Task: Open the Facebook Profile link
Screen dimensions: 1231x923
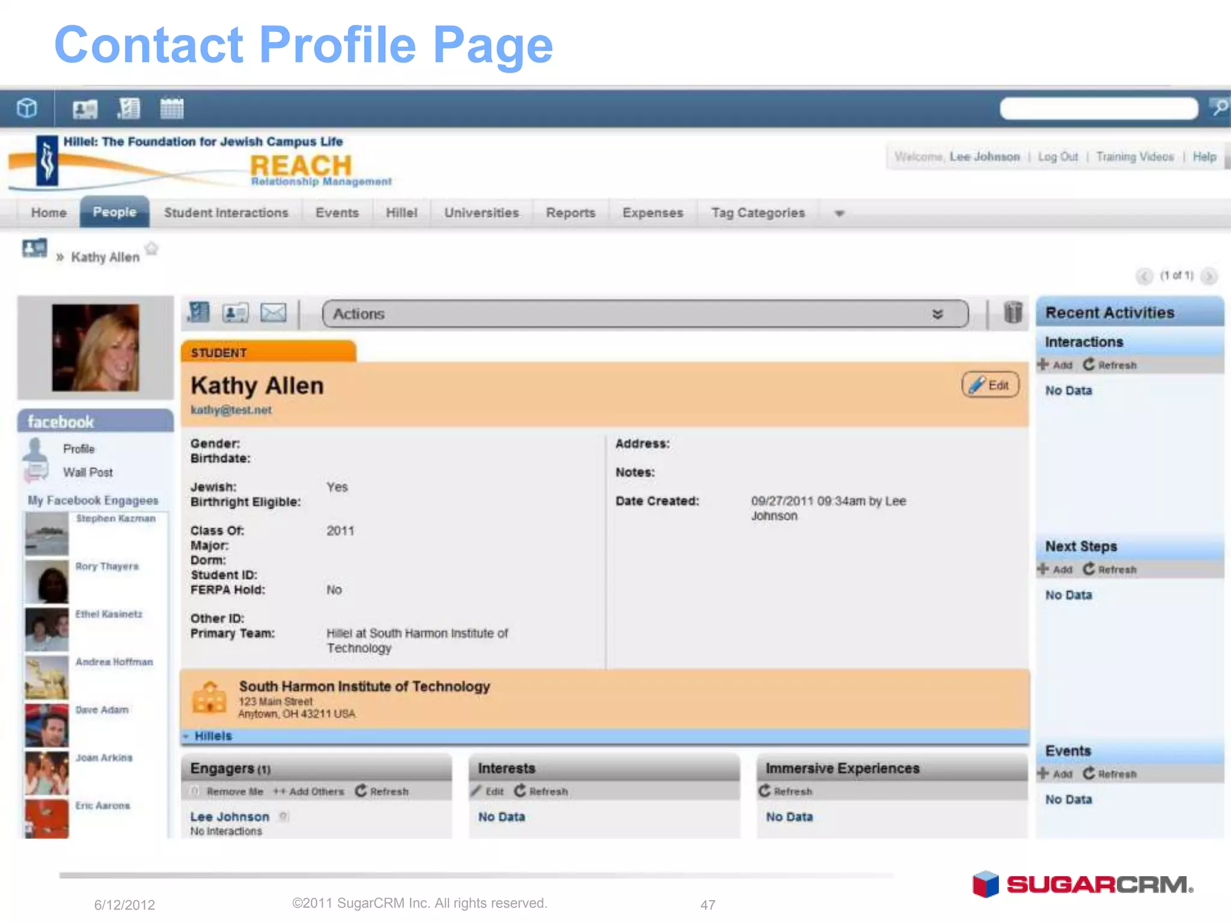Action: coord(79,449)
